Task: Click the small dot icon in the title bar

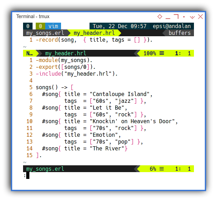Action: point(184,17)
